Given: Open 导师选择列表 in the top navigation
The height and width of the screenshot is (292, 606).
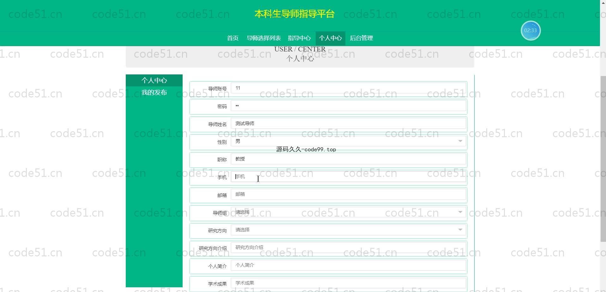Looking at the screenshot, I should tap(264, 38).
